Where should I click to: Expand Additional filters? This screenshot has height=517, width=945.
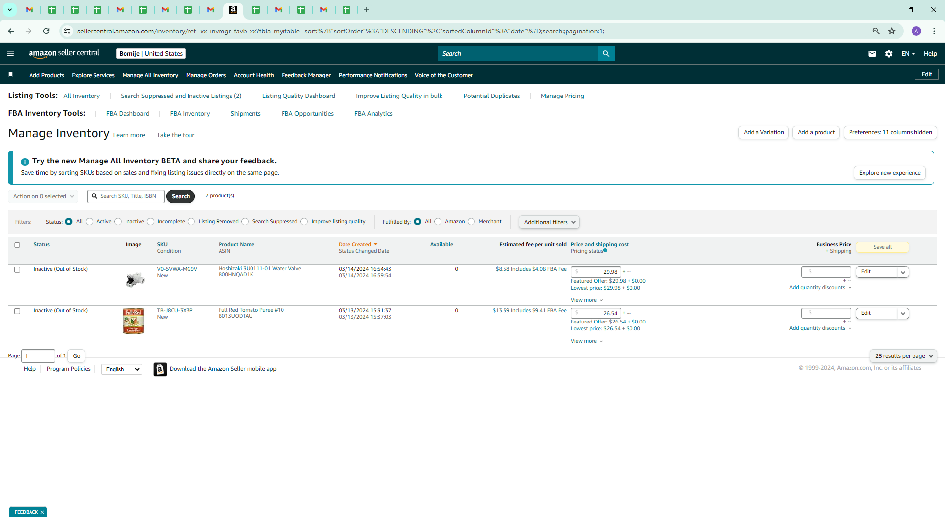tap(549, 222)
